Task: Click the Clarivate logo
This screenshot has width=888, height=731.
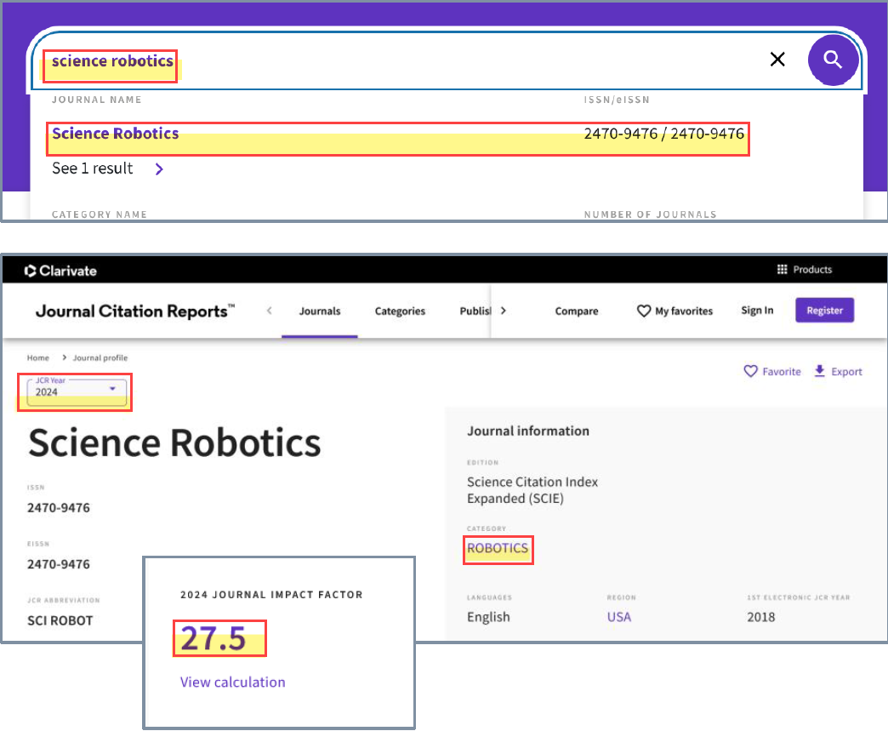Action: coord(60,271)
